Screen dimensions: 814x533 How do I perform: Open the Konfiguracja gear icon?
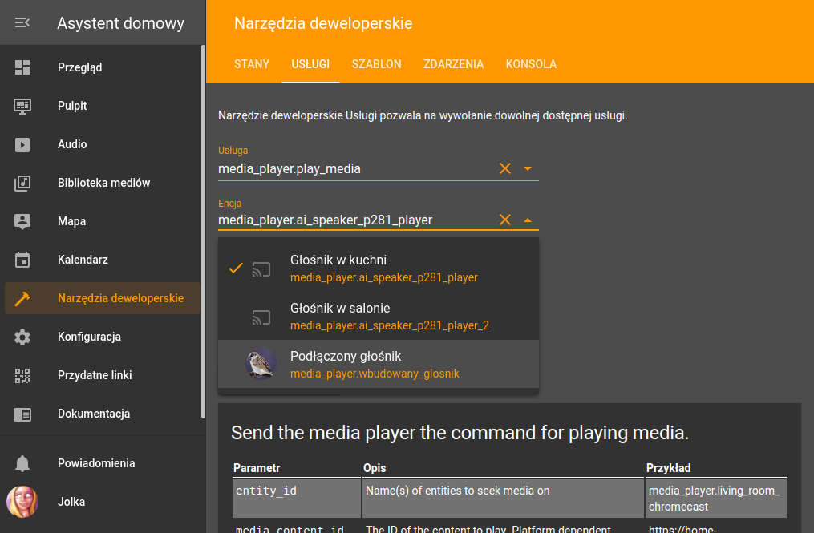(22, 337)
